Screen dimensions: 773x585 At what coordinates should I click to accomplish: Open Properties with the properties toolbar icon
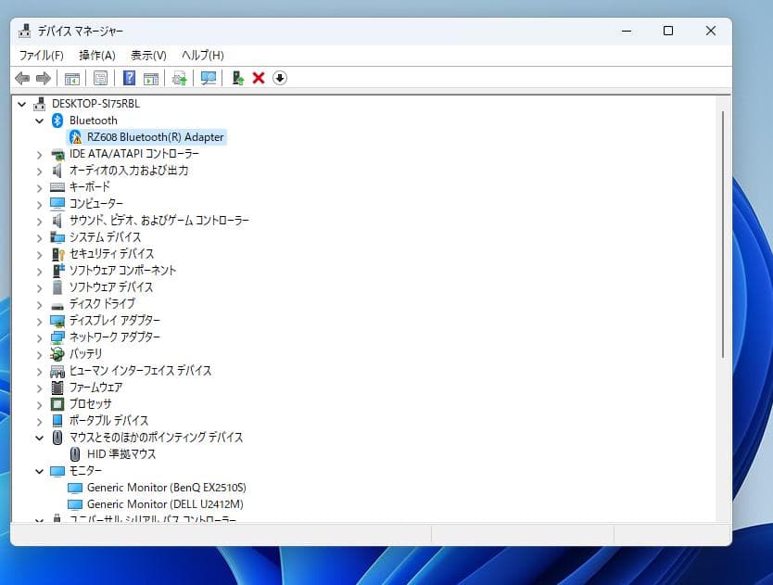98,78
